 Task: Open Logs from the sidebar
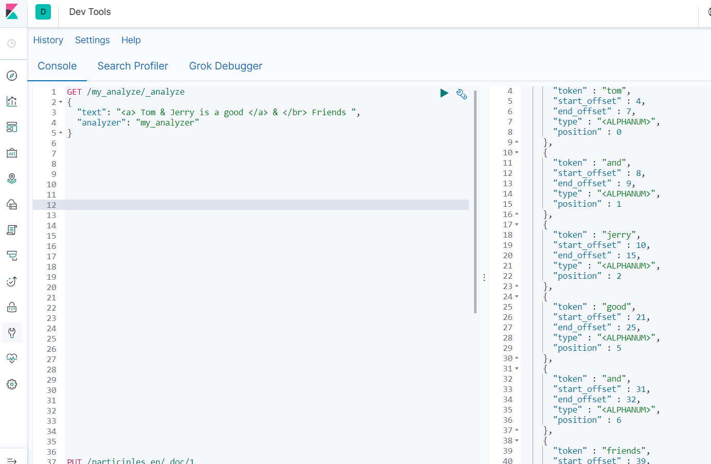(12, 230)
